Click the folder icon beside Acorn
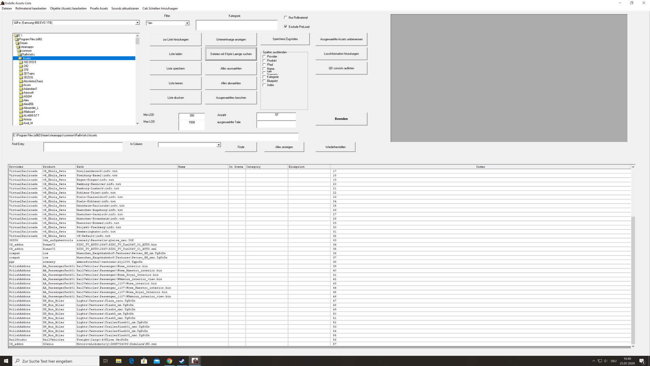 point(21,85)
